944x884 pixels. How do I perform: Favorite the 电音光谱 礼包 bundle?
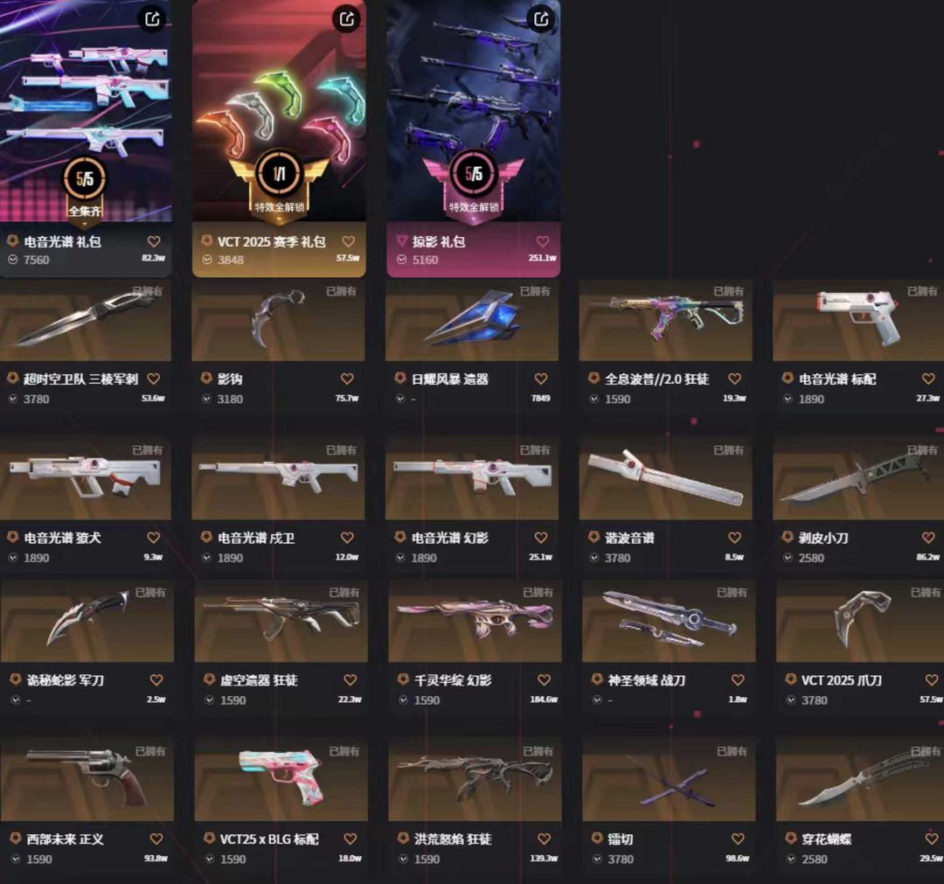(154, 241)
